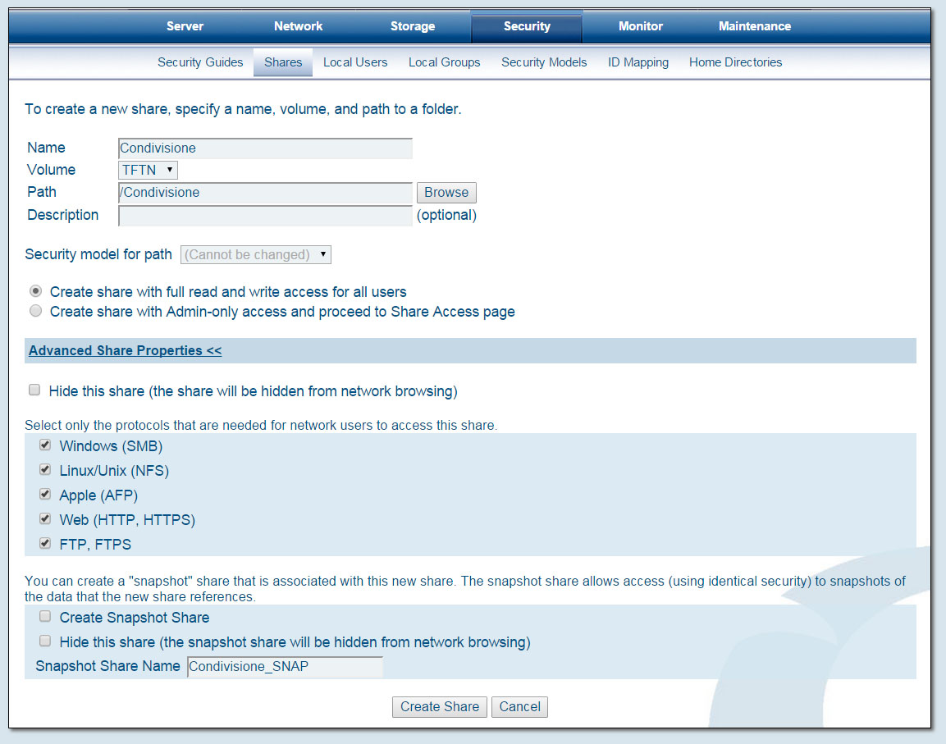
Task: Open the Volume dropdown showing TFTN
Action: pos(148,170)
